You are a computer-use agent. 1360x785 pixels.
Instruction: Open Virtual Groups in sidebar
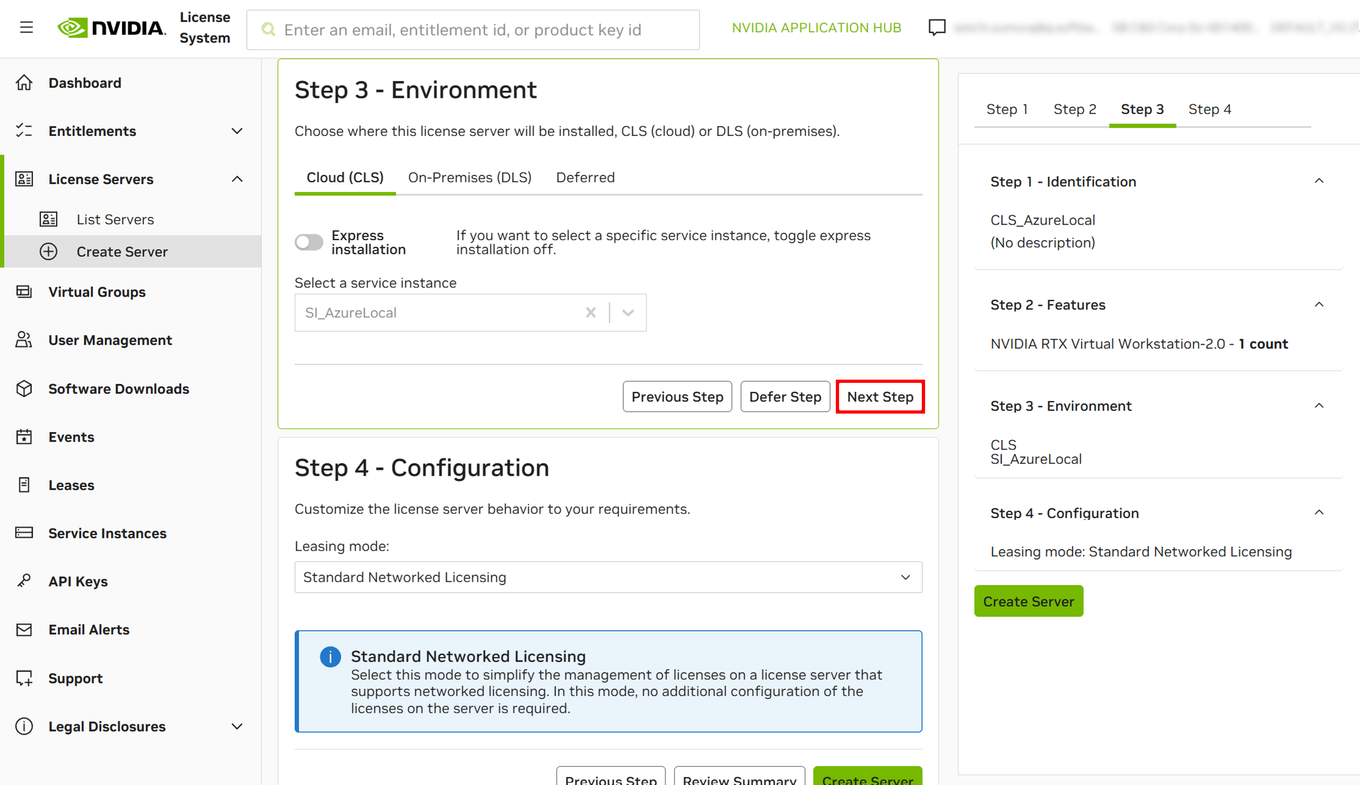(x=97, y=292)
